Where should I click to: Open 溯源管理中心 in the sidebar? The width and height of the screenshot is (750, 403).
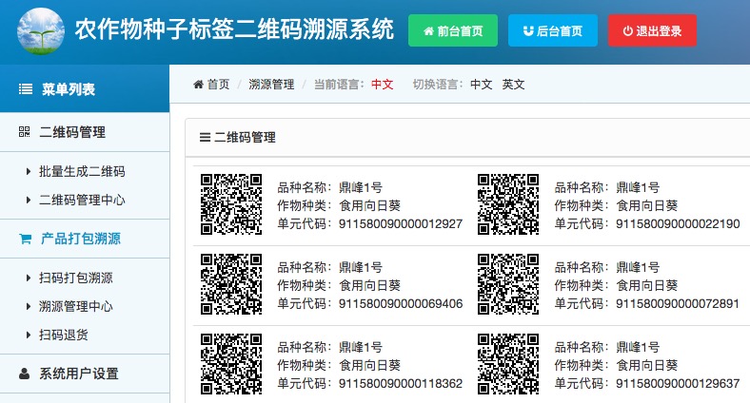75,306
